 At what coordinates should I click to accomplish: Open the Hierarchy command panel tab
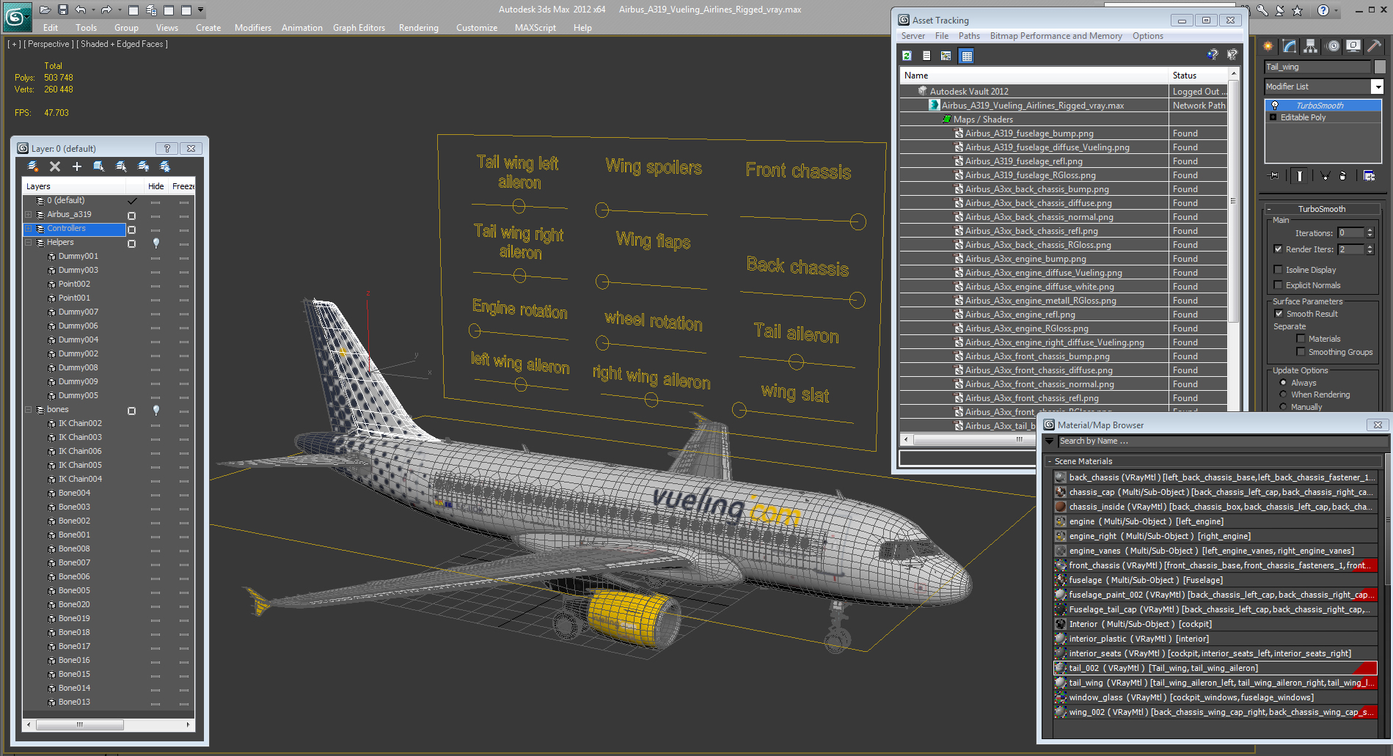(x=1311, y=46)
